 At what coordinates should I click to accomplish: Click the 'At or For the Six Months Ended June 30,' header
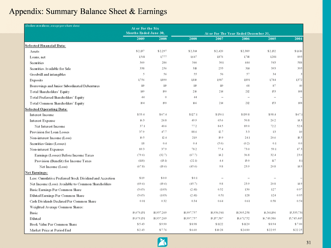[x=144, y=30]
